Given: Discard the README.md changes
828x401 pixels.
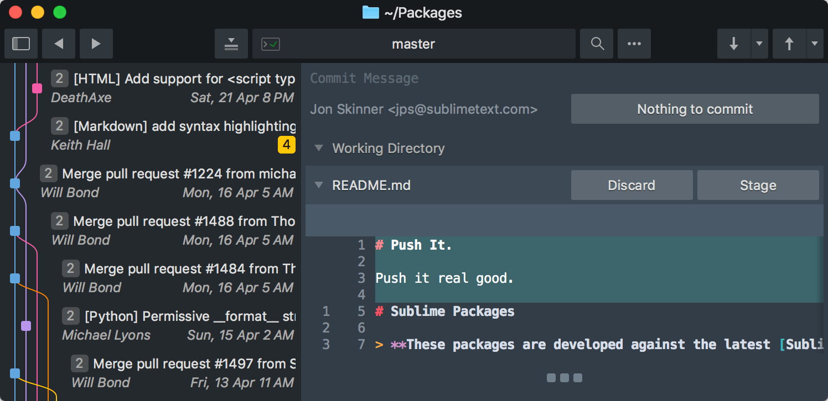Looking at the screenshot, I should (632, 185).
